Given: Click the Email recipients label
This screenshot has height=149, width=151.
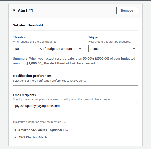Looking at the screenshot, I should click(24, 95).
